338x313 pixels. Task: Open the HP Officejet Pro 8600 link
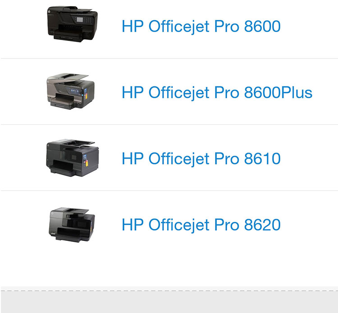[201, 27]
